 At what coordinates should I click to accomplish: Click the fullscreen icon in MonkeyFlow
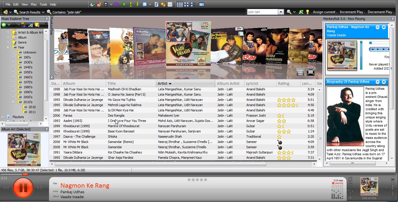pyautogui.click(x=310, y=72)
